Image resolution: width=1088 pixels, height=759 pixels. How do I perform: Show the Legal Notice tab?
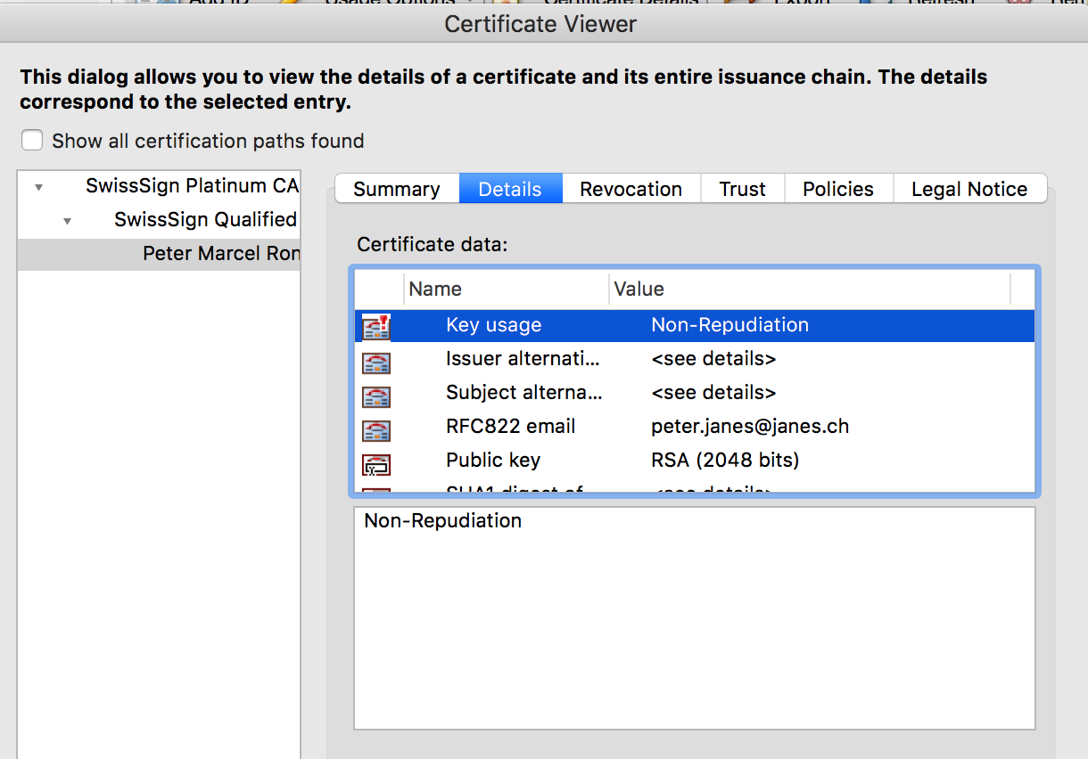click(x=968, y=189)
